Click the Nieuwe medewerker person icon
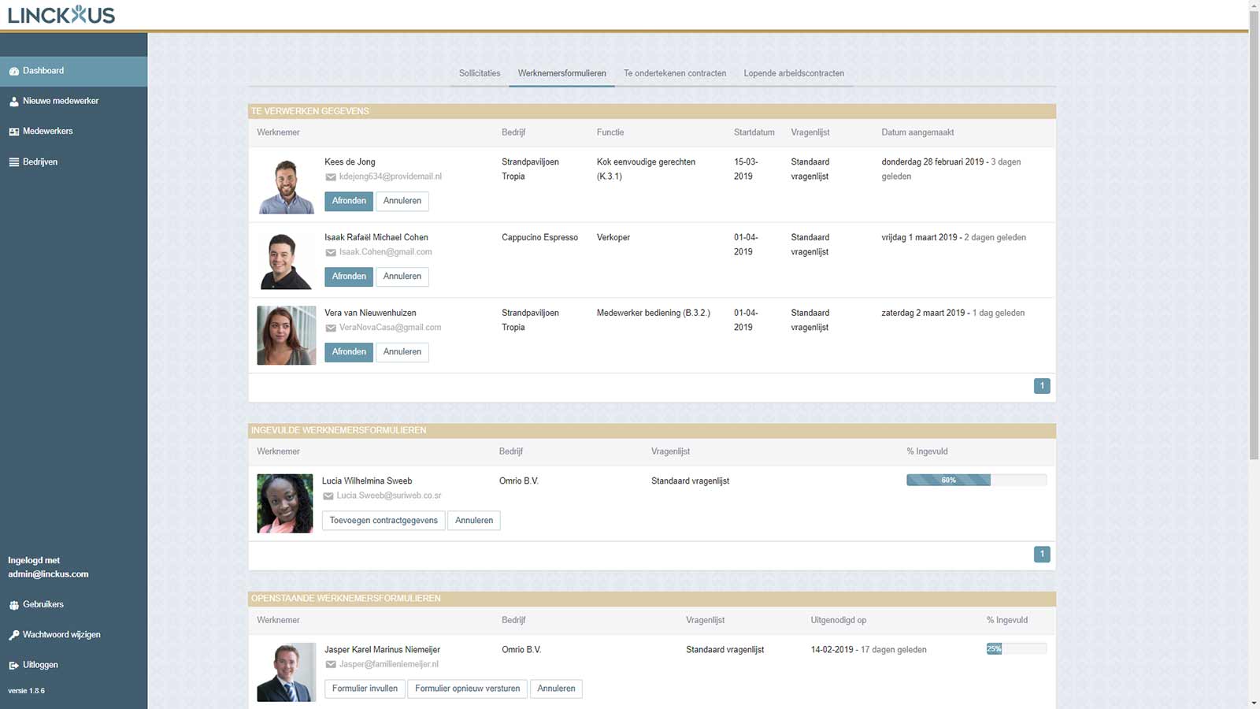This screenshot has height=709, width=1260. pyautogui.click(x=13, y=102)
